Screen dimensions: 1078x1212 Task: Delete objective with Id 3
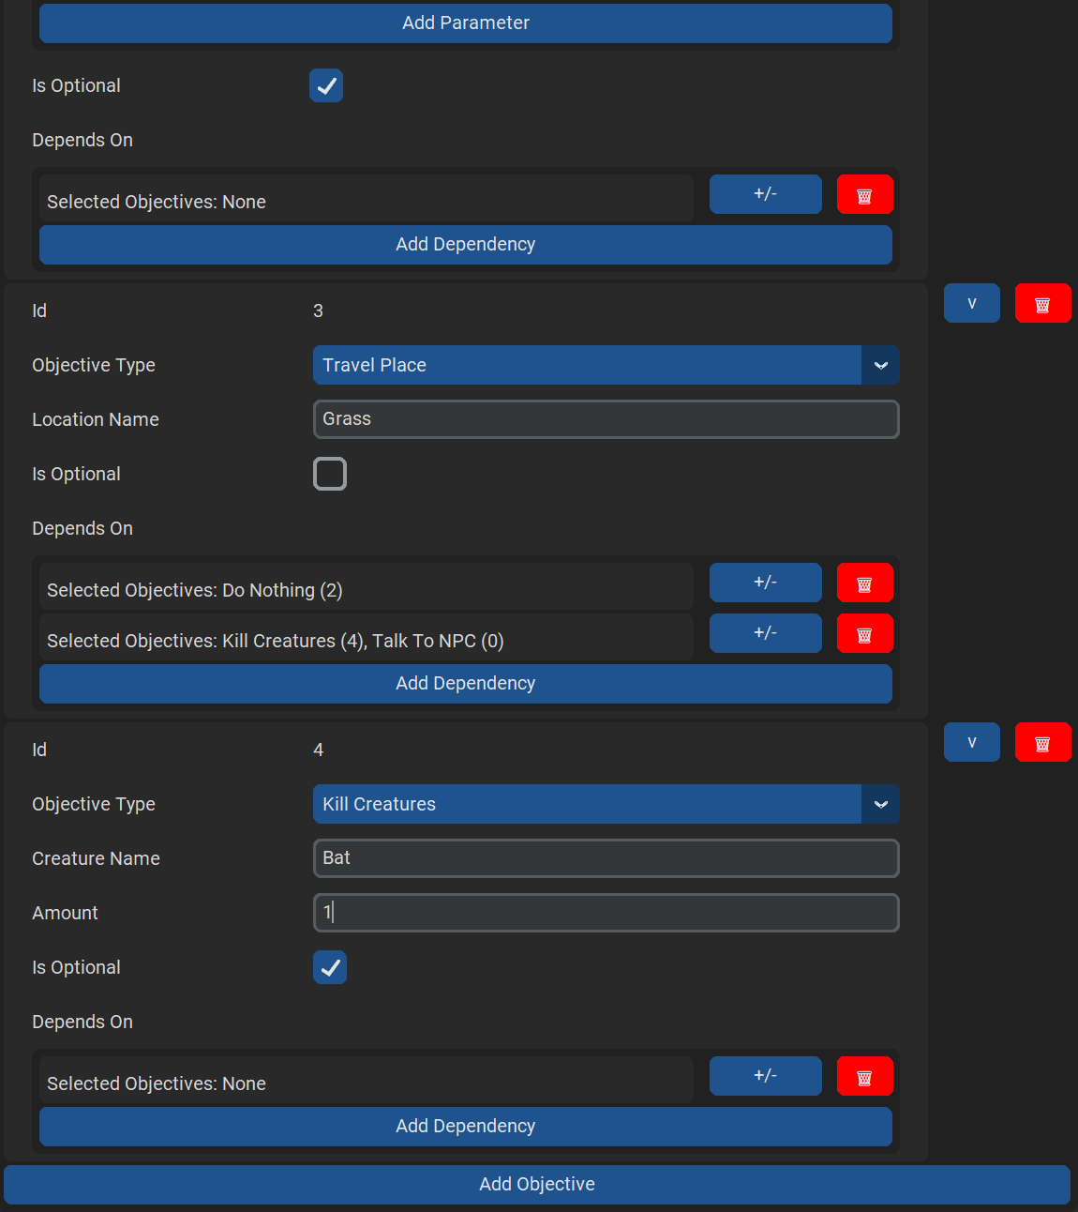click(1042, 304)
